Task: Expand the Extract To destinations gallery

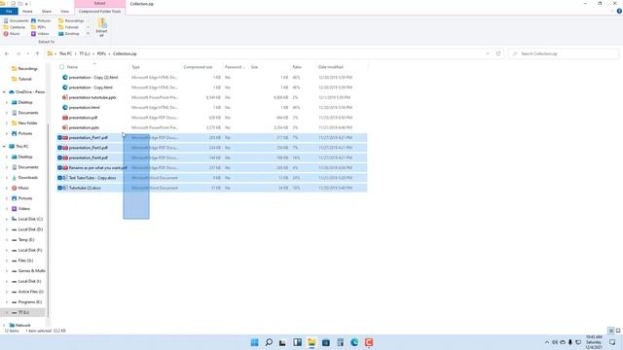Action: (x=88, y=34)
